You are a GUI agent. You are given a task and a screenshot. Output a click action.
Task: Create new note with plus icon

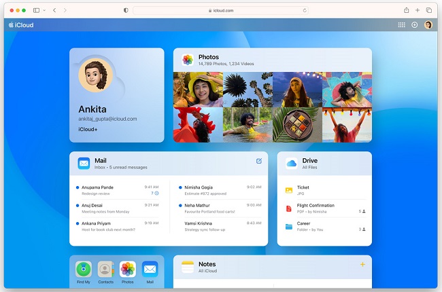coord(363,264)
